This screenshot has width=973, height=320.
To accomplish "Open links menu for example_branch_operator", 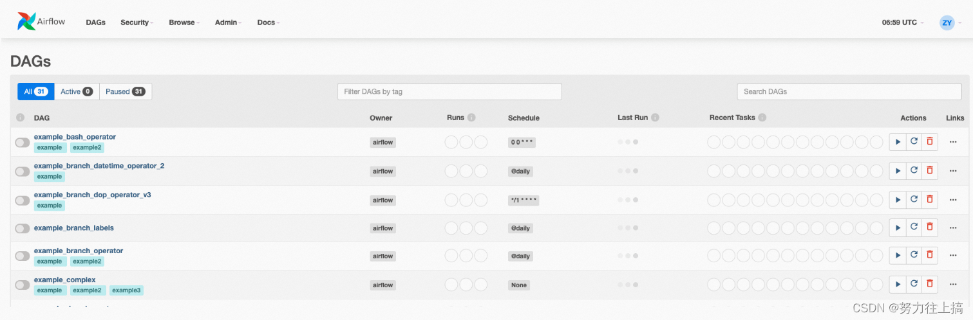I will pos(953,256).
